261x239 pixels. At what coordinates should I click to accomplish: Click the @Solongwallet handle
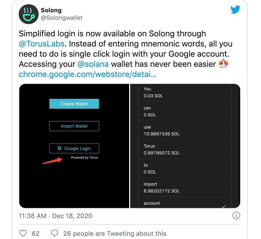click(x=62, y=18)
